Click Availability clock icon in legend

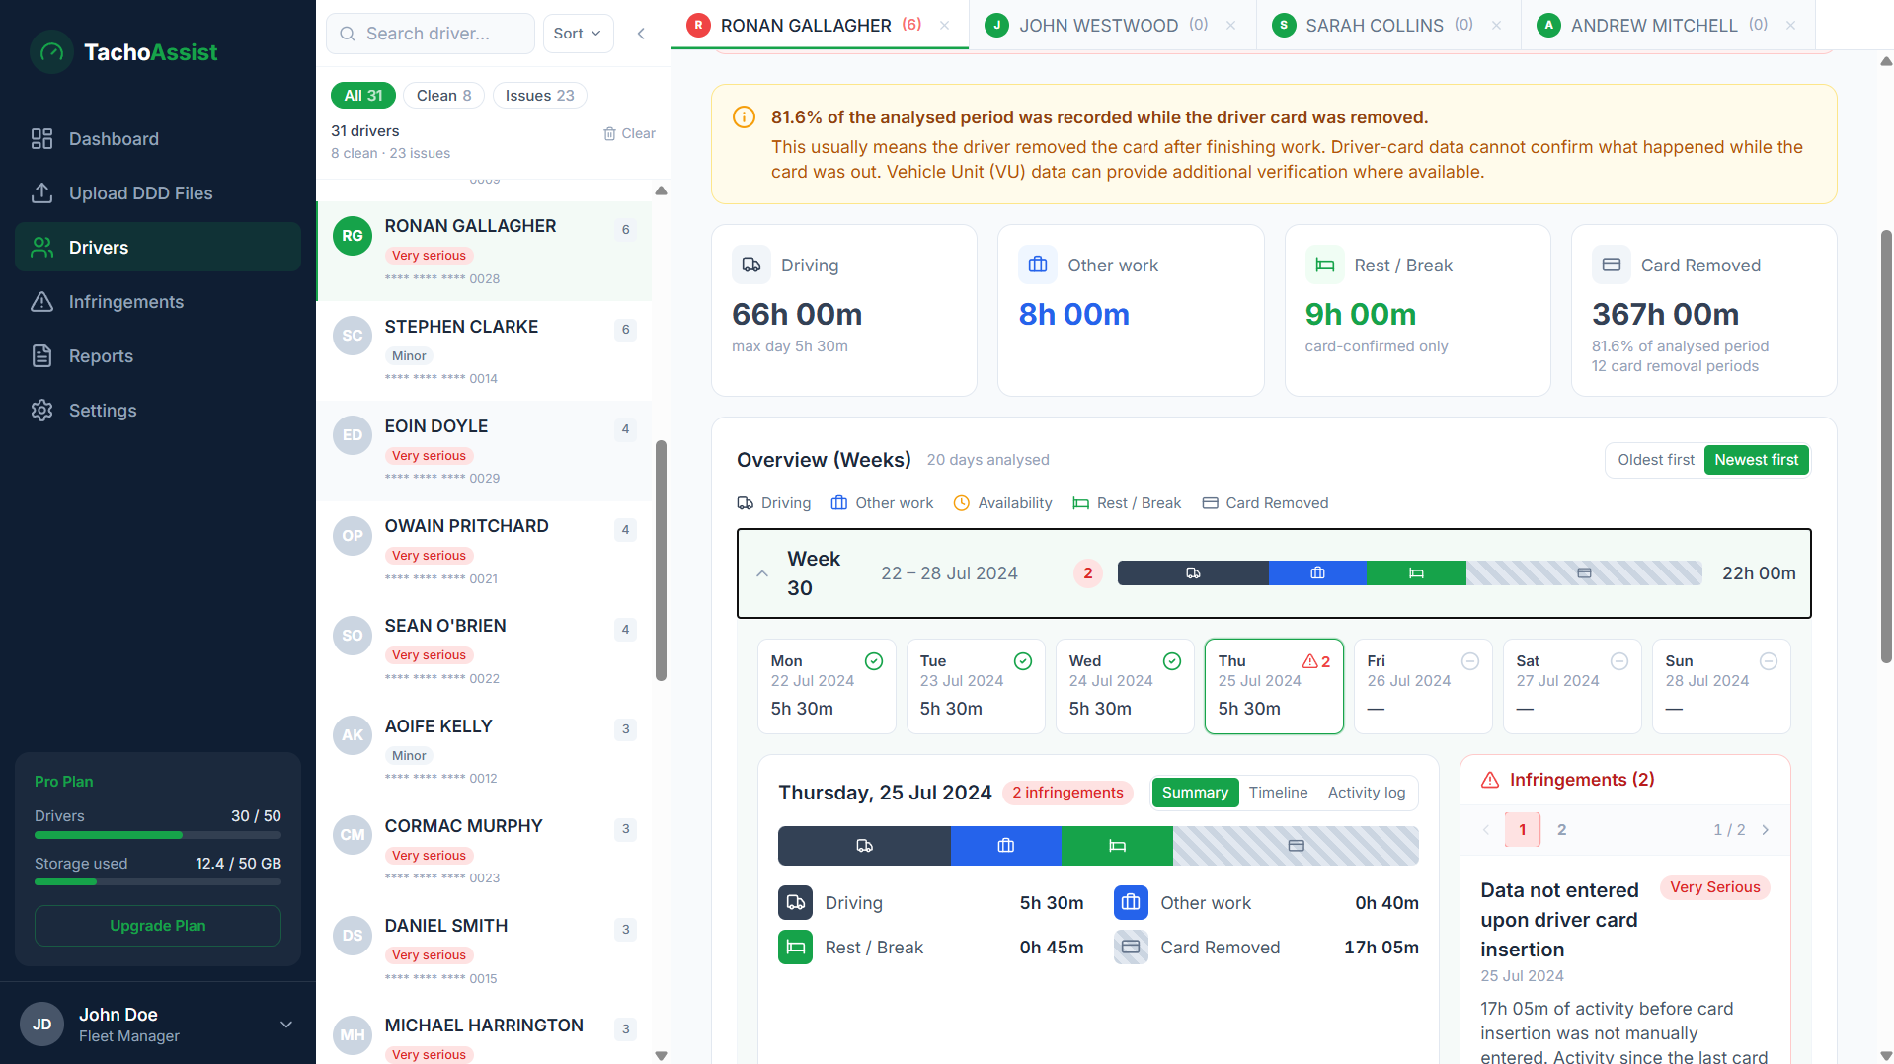962,503
